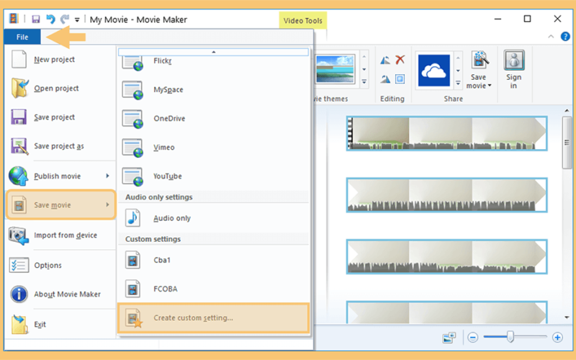Image resolution: width=576 pixels, height=360 pixels.
Task: Click the Select all icon in Editing group
Action: pos(400,78)
